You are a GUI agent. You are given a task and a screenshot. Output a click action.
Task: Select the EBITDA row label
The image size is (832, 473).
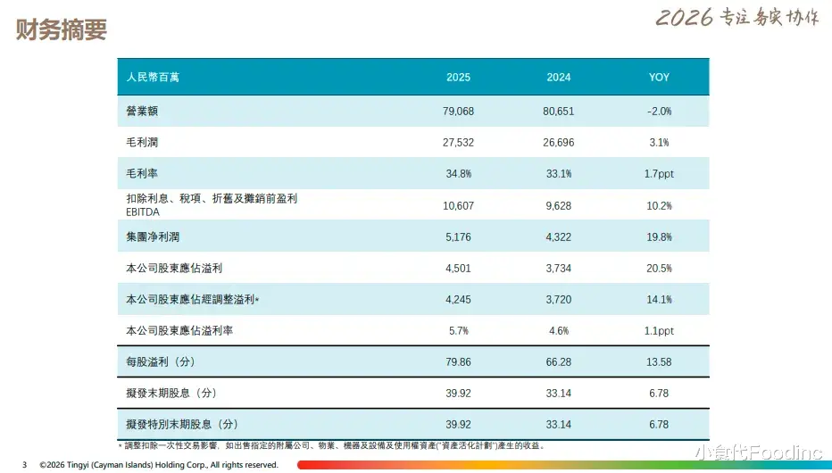tap(212, 204)
